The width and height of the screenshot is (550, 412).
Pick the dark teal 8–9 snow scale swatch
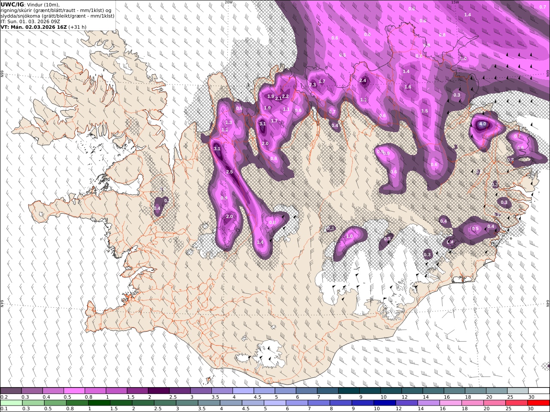click(x=349, y=391)
